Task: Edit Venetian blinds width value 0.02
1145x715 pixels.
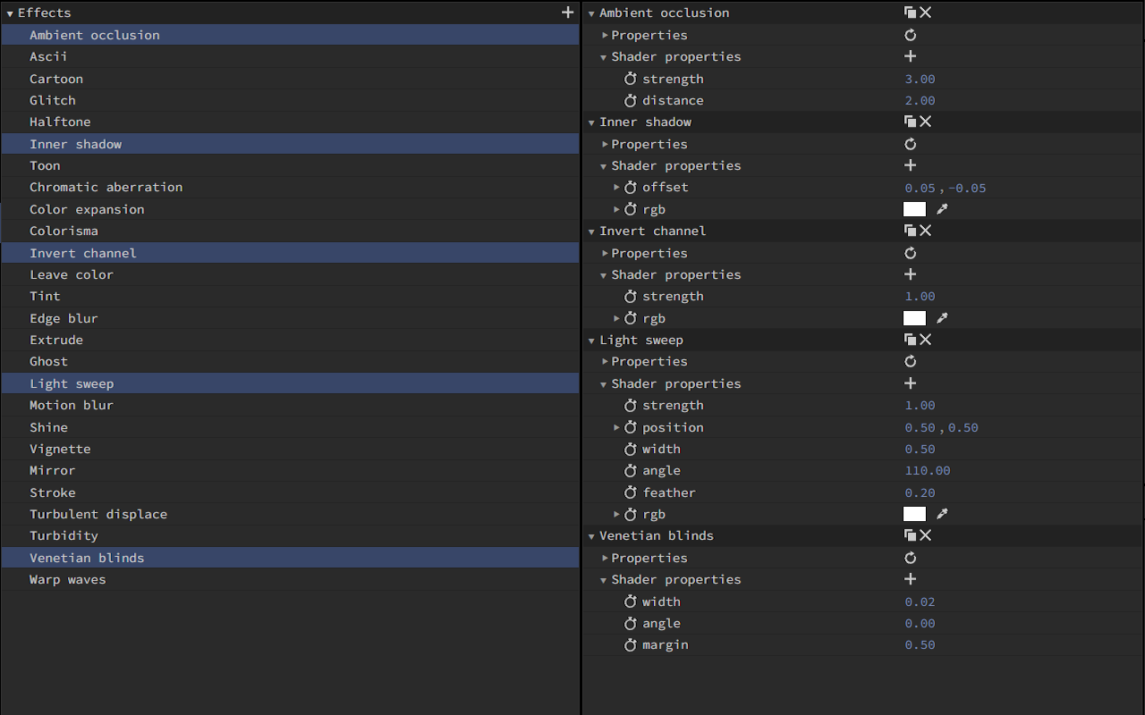Action: [x=920, y=601]
